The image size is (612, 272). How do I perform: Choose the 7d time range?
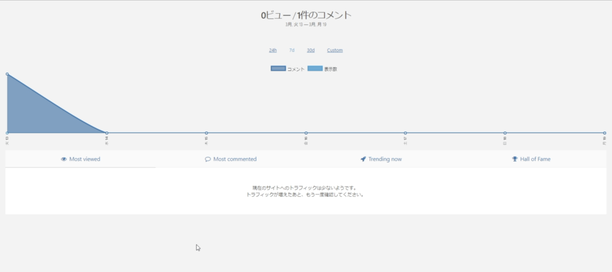292,50
